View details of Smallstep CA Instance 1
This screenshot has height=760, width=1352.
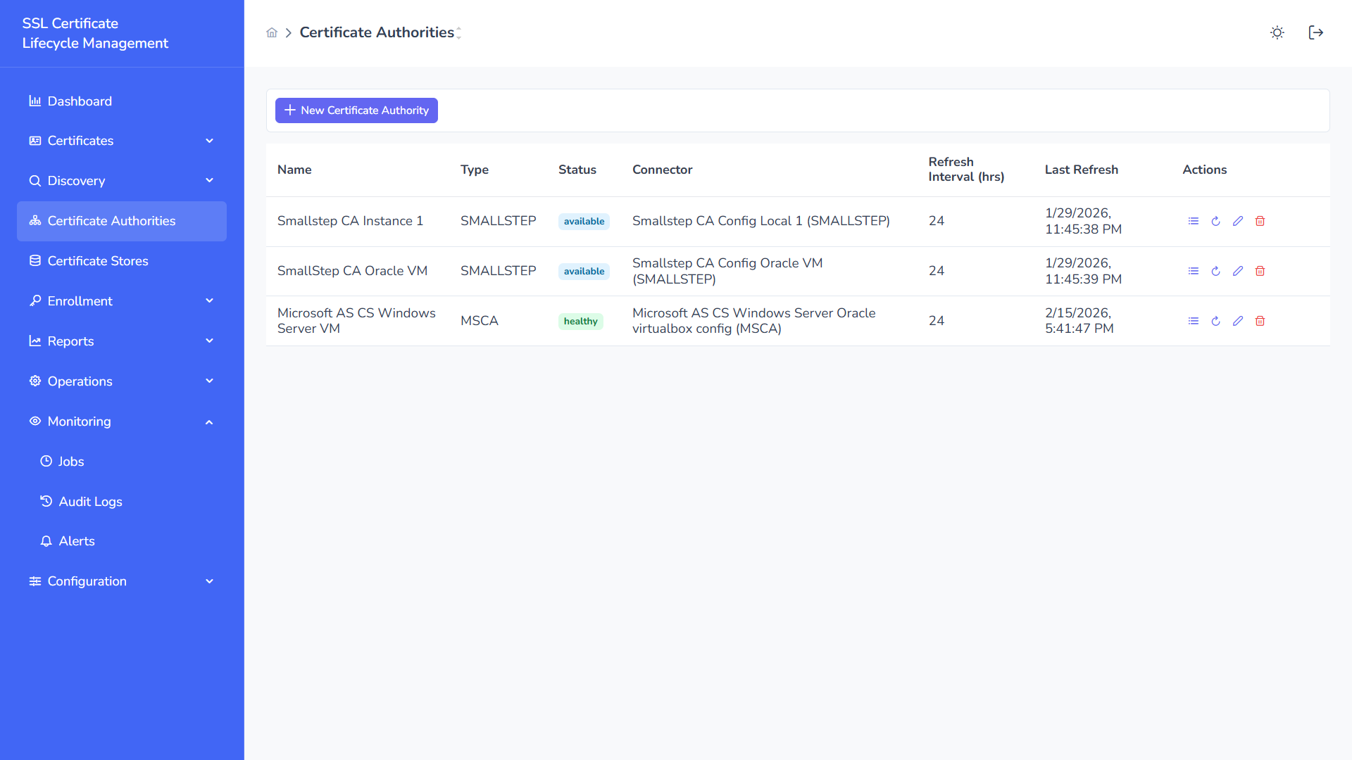1193,220
